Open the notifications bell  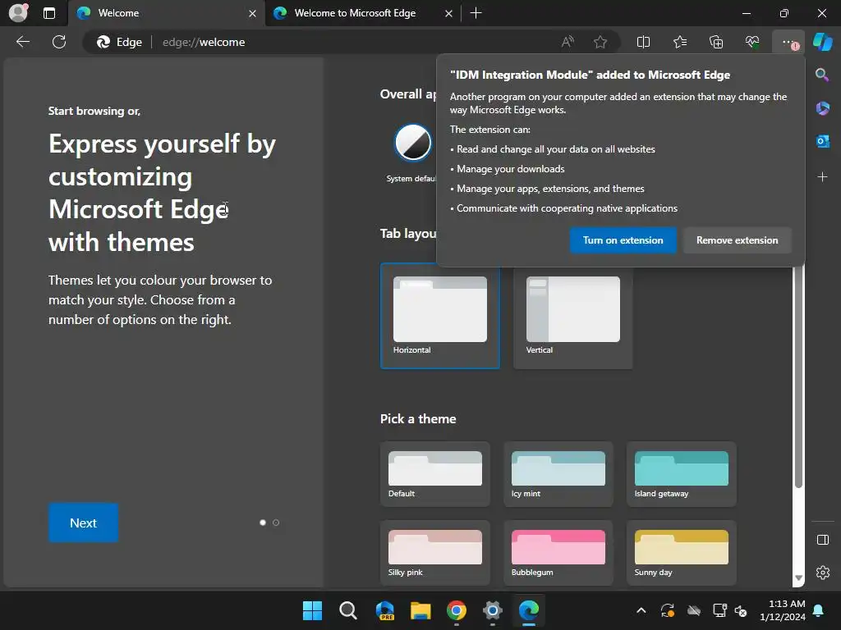pos(819,610)
